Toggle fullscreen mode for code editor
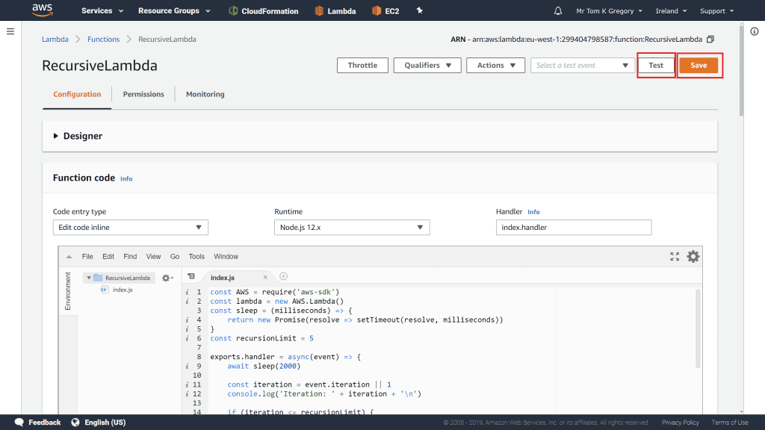 click(x=675, y=256)
